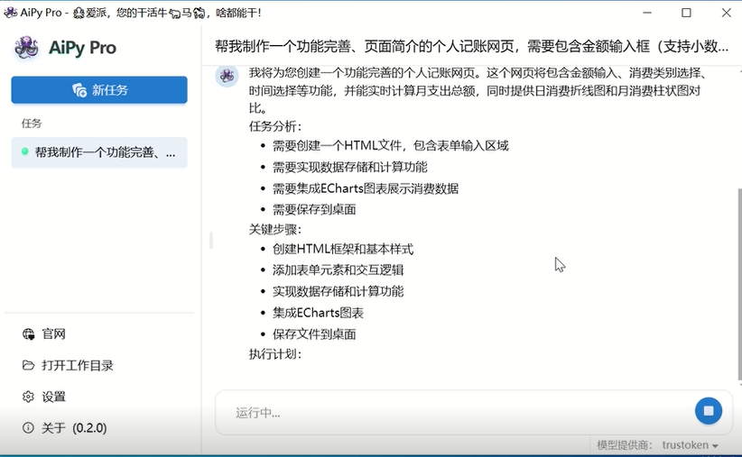The width and height of the screenshot is (742, 457).
Task: Click the dropdown arrow next to trustoken
Action: tap(715, 445)
